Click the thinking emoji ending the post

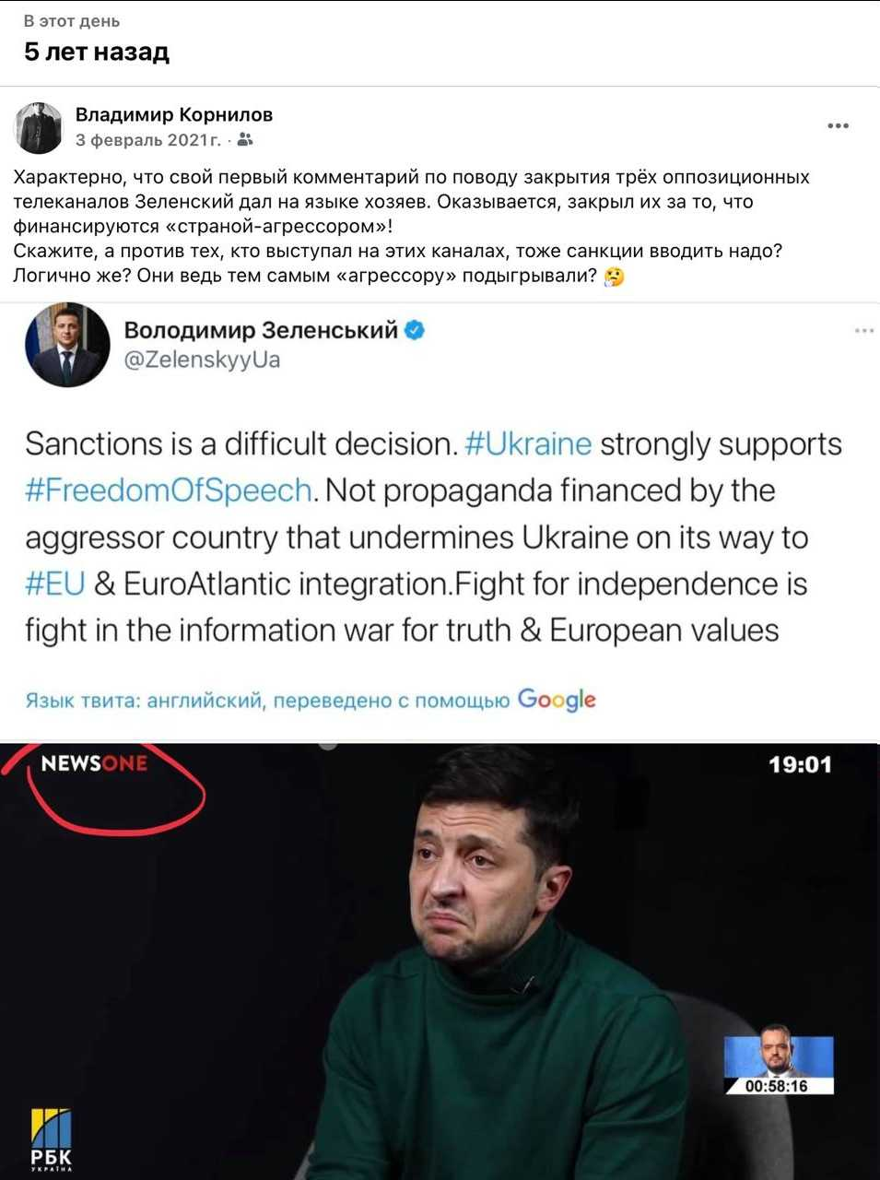click(x=615, y=276)
